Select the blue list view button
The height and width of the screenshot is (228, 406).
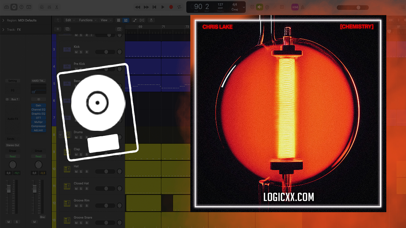126,20
